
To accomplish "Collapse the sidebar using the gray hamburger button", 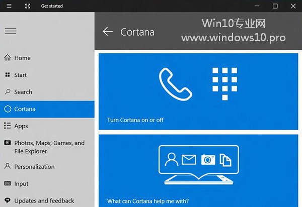I will 11,31.
